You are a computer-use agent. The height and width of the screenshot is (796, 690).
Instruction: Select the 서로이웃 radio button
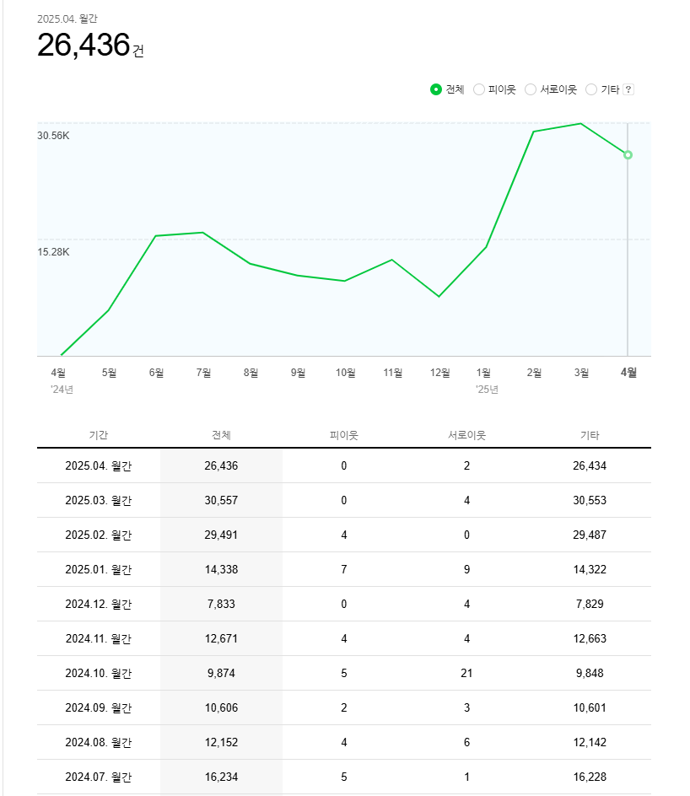tap(530, 90)
